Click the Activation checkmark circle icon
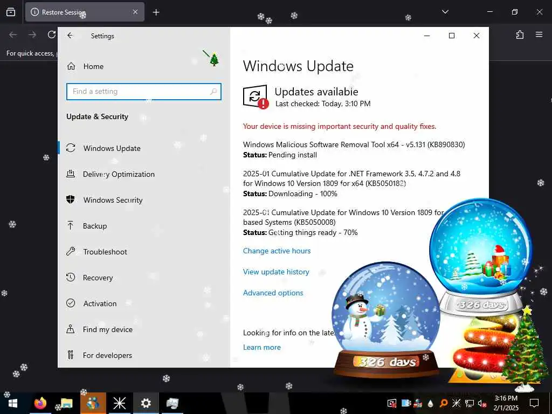Viewport: 552px width, 414px height. [x=71, y=303]
